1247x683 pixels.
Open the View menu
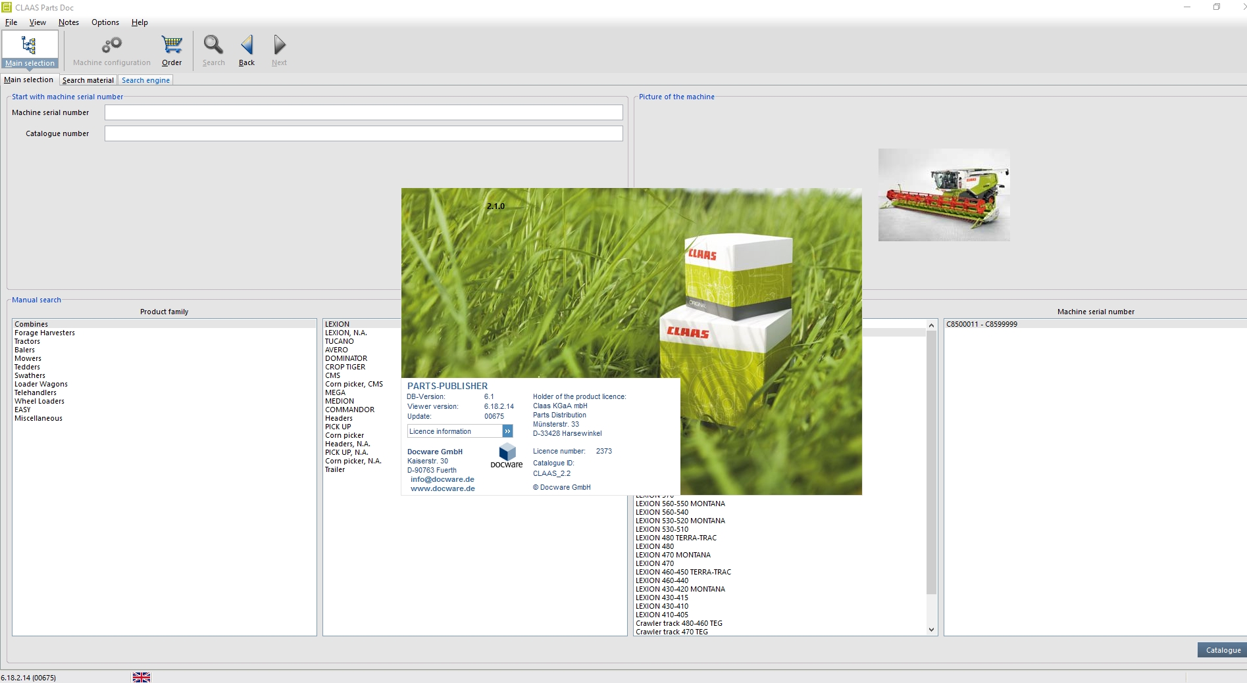click(38, 22)
